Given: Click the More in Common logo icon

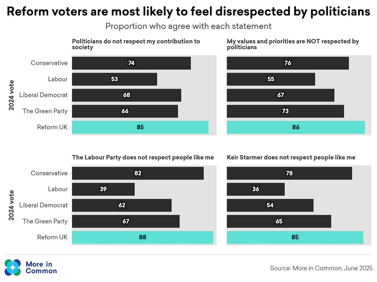Looking at the screenshot, I should [x=13, y=267].
